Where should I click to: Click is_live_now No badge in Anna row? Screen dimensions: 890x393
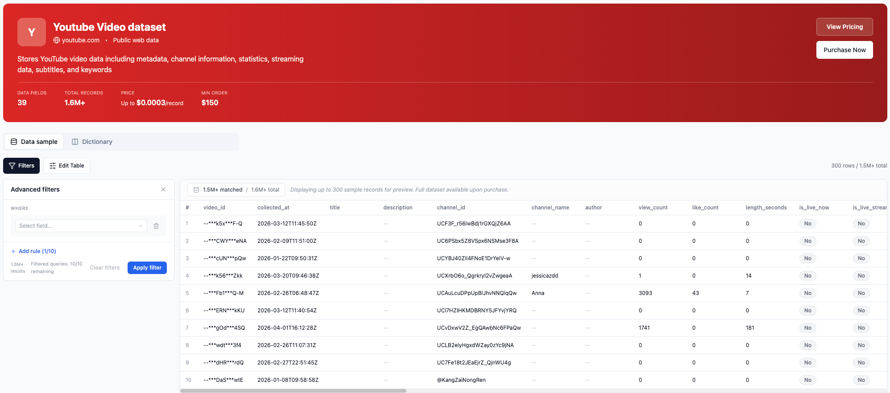click(x=808, y=293)
